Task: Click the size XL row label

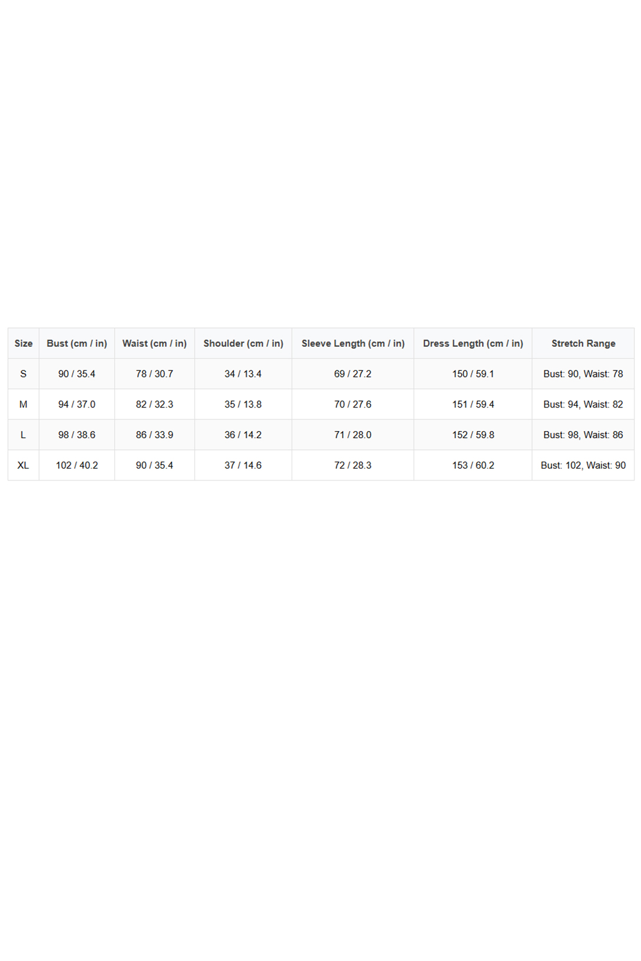Action: pyautogui.click(x=24, y=465)
